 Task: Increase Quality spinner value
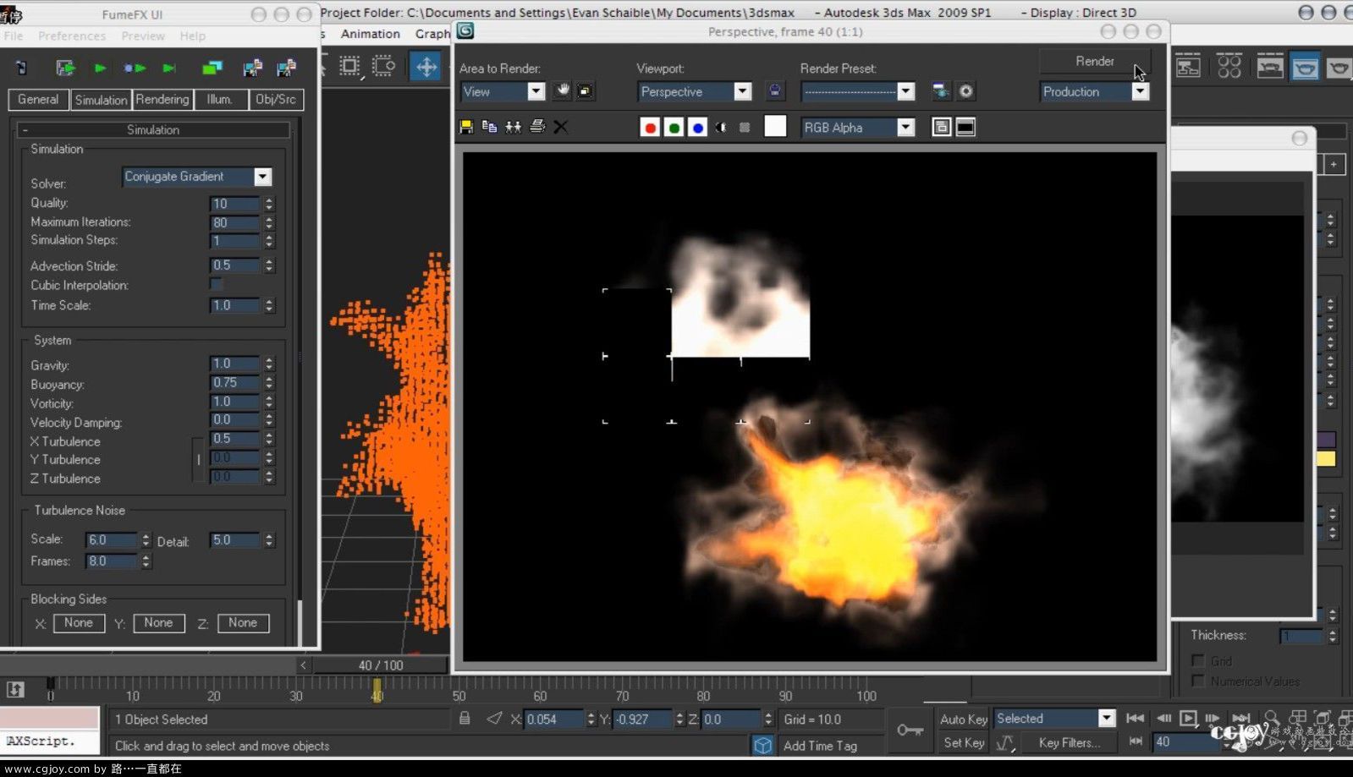tap(269, 200)
